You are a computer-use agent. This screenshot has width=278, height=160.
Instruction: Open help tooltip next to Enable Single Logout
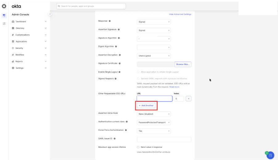(119, 72)
